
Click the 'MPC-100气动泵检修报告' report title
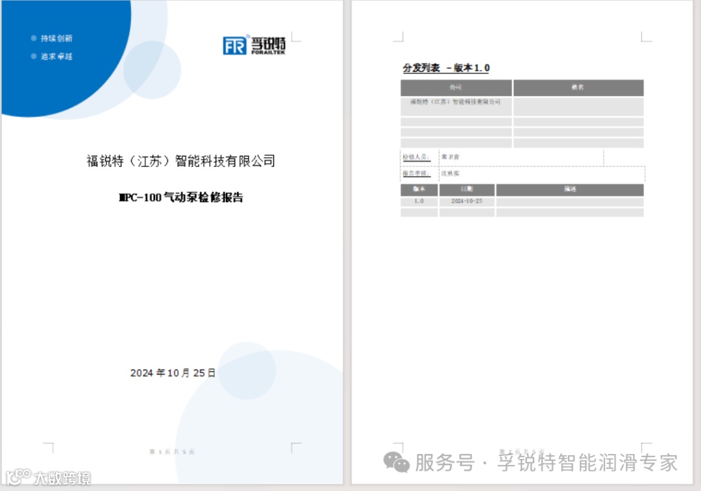click(x=180, y=197)
